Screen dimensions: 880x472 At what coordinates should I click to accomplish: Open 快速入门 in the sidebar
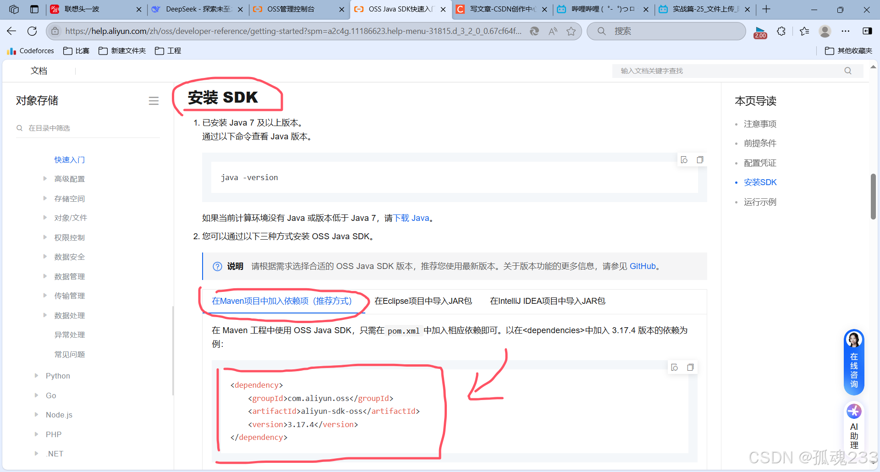pos(70,160)
